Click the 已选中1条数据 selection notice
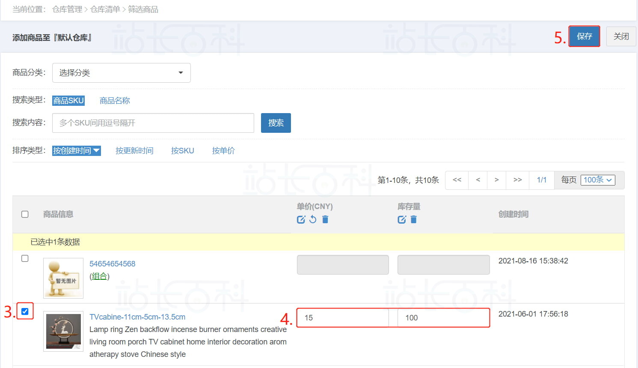 point(55,242)
